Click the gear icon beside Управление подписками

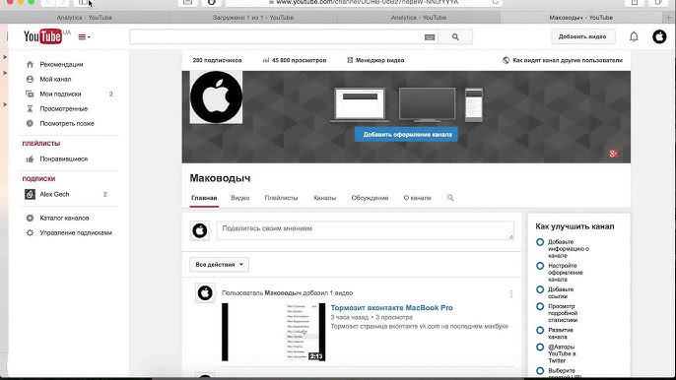click(x=30, y=232)
